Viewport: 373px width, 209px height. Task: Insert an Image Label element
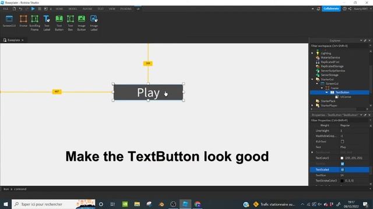click(94, 23)
